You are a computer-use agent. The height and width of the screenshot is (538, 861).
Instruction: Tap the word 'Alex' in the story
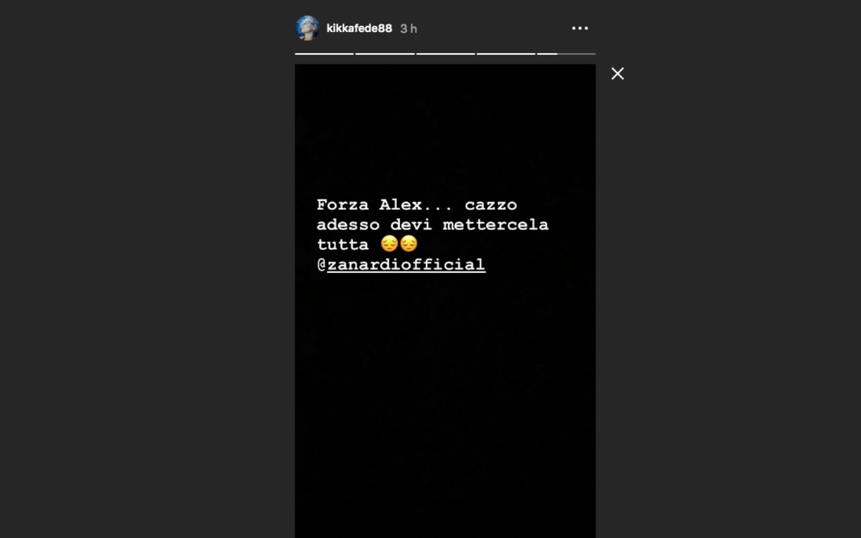click(401, 205)
